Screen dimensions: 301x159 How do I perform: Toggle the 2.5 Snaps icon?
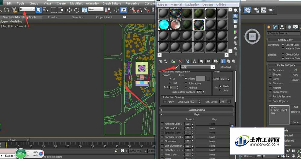pos(132,10)
